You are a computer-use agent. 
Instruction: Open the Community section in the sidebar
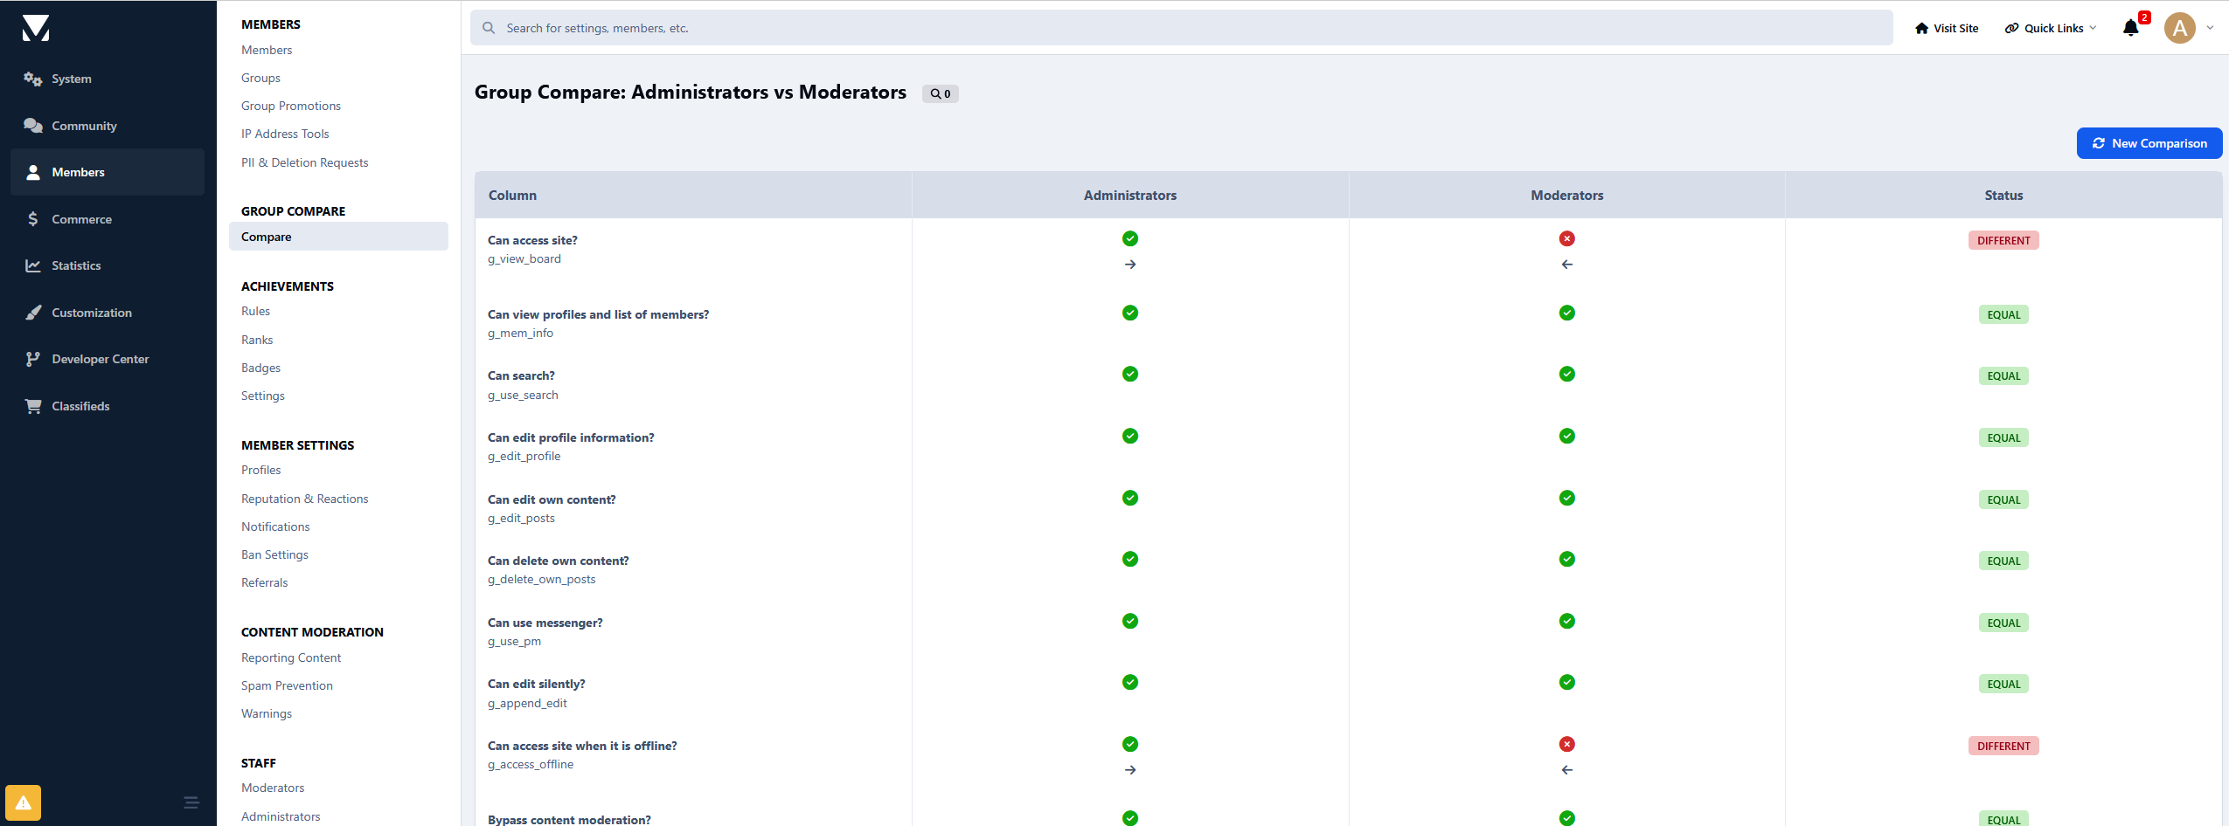pos(84,126)
